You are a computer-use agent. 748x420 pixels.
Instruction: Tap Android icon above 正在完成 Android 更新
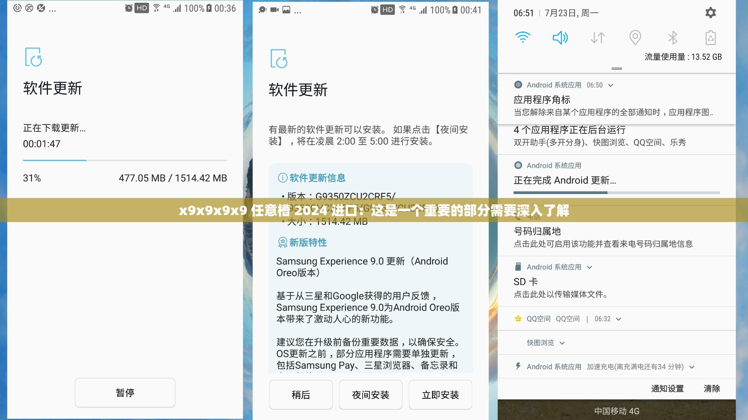pos(518,165)
